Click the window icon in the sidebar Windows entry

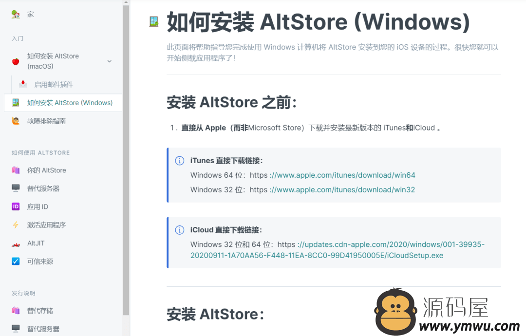(16, 103)
